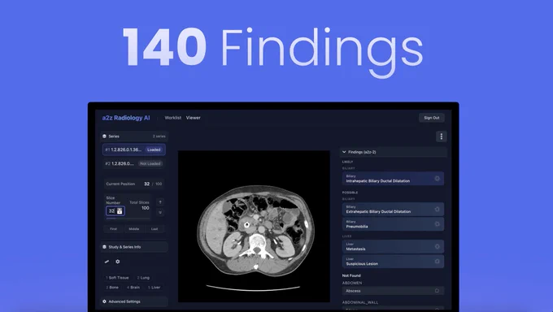553x312 pixels.
Task: Click the Series panel header
Action: [x=134, y=136]
